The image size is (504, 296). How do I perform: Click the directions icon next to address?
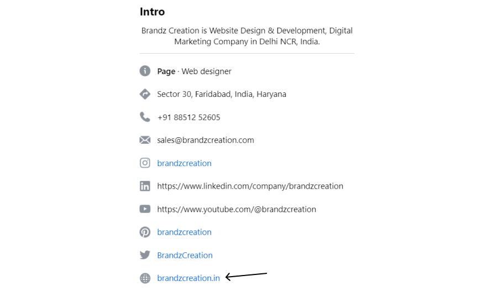tap(145, 94)
